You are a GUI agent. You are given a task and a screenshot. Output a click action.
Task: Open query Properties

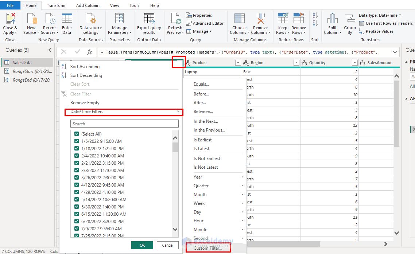(x=199, y=15)
